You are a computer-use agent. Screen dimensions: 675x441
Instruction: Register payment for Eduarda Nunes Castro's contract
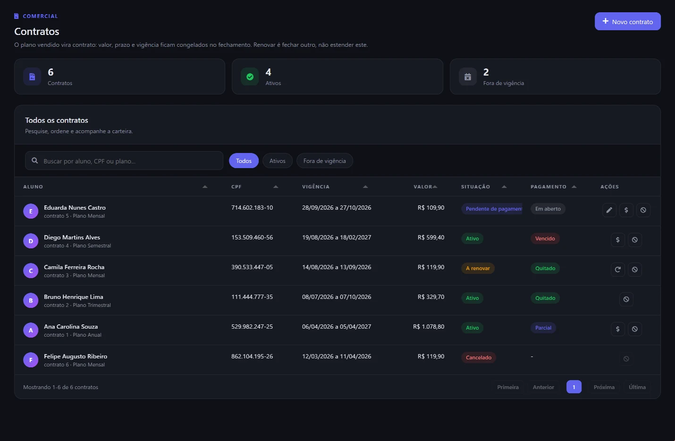coord(626,210)
